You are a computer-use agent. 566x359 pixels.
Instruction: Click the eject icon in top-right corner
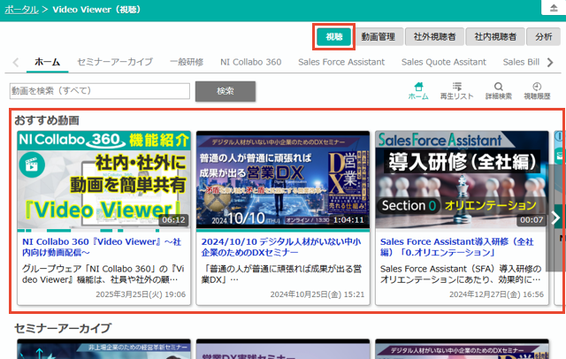tap(554, 8)
